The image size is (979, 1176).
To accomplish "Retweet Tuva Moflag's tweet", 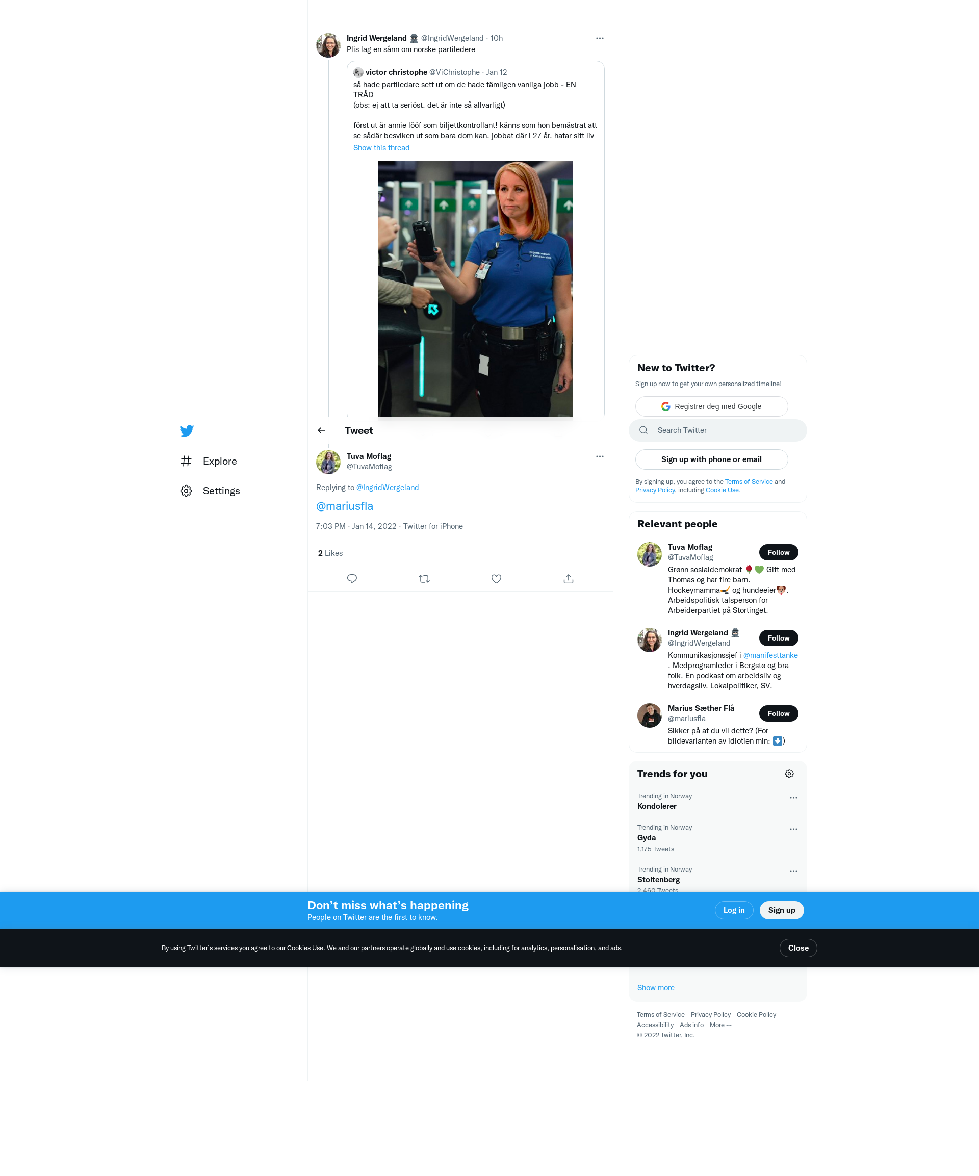I will pos(424,579).
